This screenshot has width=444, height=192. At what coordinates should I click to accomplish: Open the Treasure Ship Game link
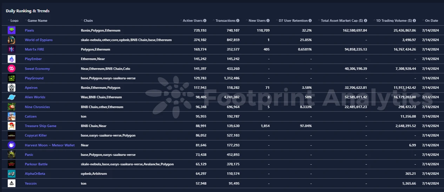(40, 126)
